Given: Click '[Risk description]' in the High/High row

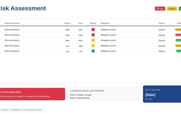Looking at the screenshot, I should click(12, 35).
